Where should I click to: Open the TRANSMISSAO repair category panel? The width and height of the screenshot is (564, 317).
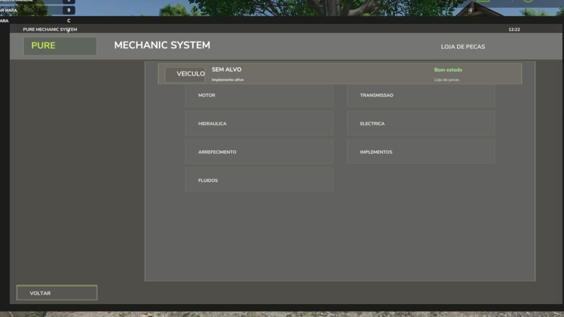click(420, 95)
